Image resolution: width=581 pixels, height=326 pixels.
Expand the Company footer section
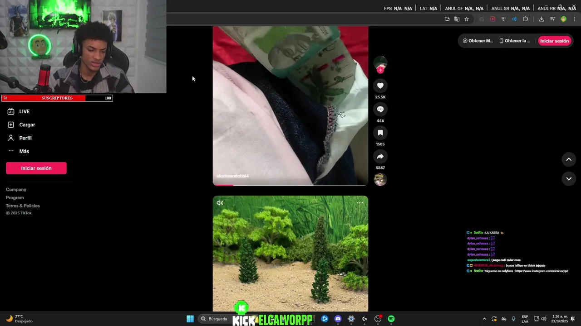coord(16,190)
